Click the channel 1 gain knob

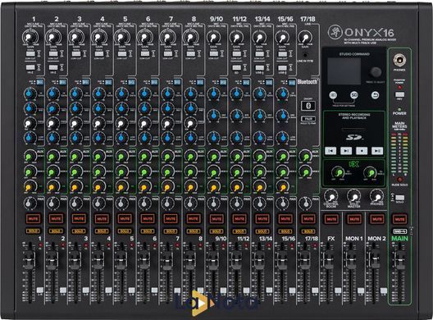(x=30, y=37)
